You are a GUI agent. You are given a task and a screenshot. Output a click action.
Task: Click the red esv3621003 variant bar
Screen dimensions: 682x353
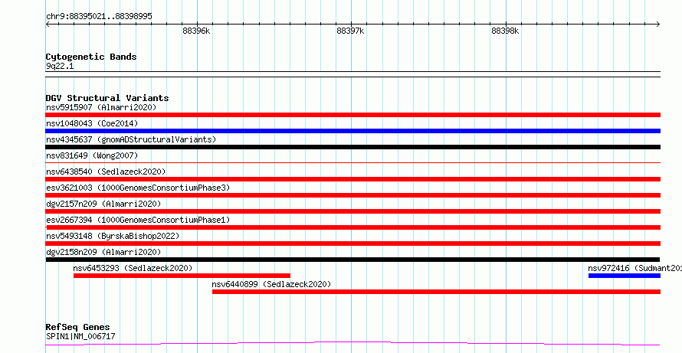pyautogui.click(x=352, y=195)
